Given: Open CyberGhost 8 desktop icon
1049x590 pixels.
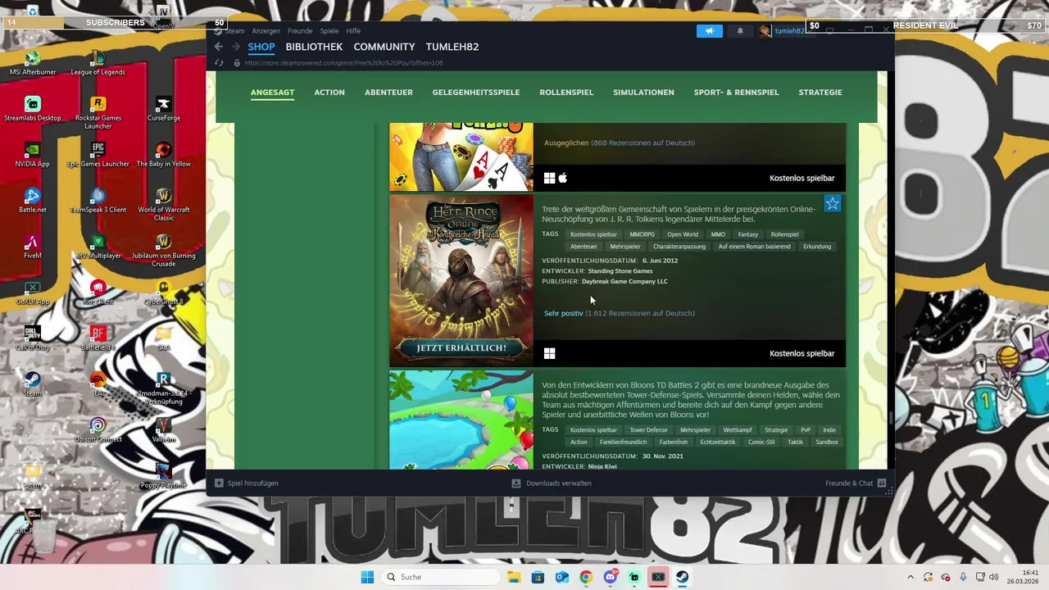Looking at the screenshot, I should click(x=163, y=293).
